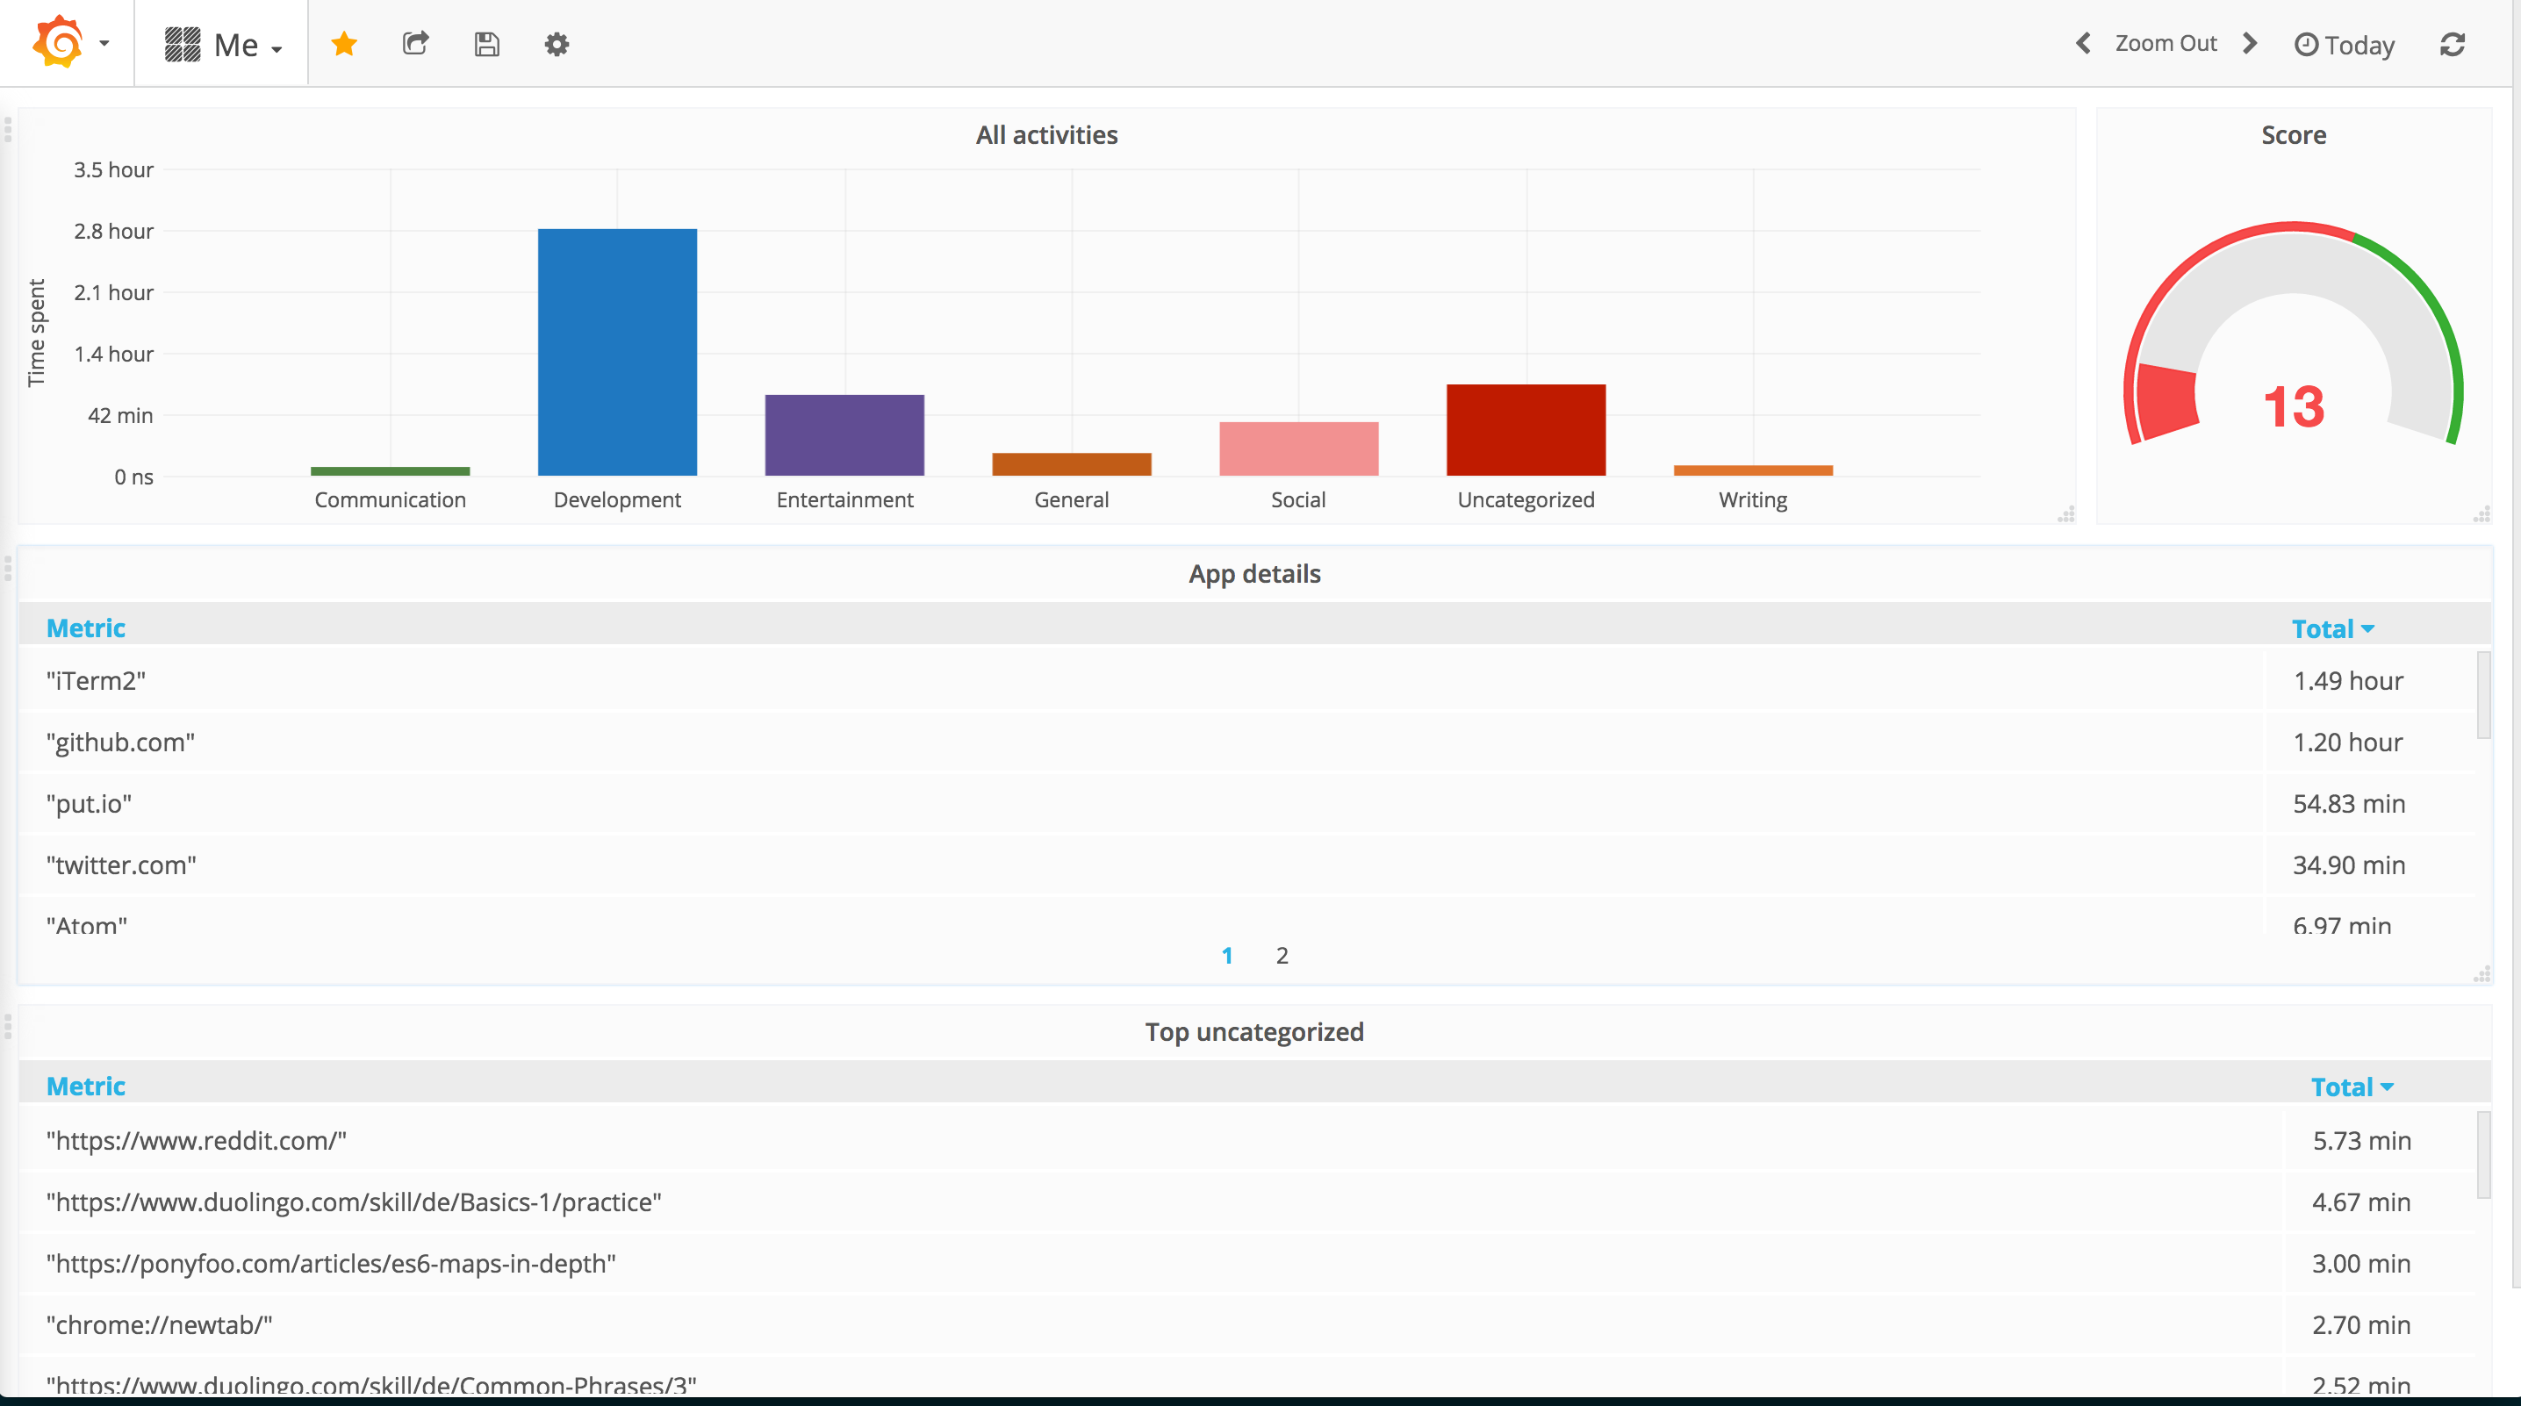The height and width of the screenshot is (1406, 2521).
Task: Open the Total sort dropdown in App details
Action: 2332,628
